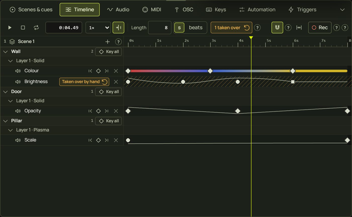The width and height of the screenshot is (352, 217).
Task: Toggle the magnet snap button
Action: point(277,28)
